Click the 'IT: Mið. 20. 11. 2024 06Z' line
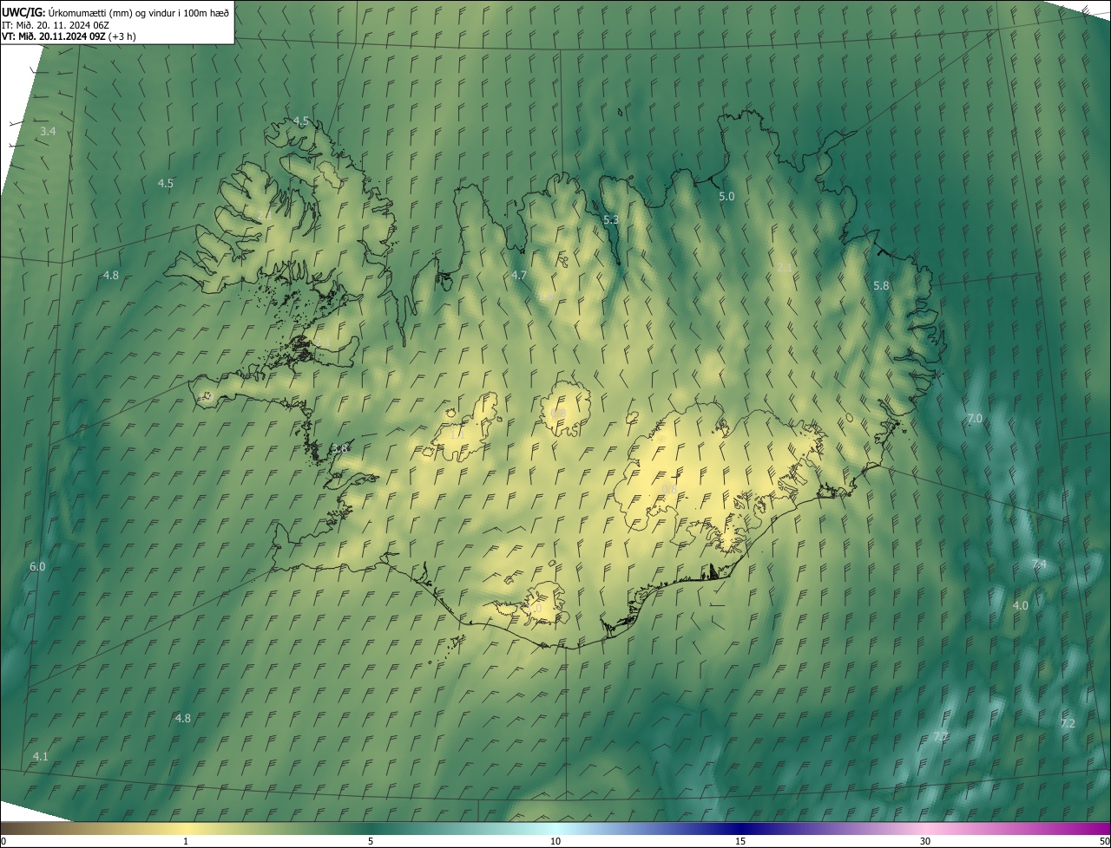The image size is (1111, 848). (56, 24)
